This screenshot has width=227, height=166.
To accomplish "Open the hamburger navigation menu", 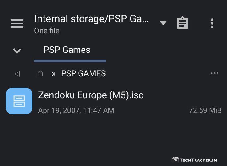I will click(17, 23).
